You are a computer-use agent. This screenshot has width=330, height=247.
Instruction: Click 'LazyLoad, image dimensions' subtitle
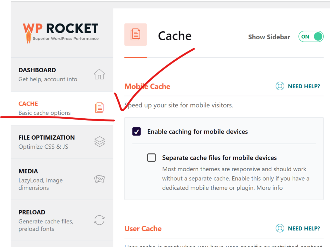[x=41, y=184]
